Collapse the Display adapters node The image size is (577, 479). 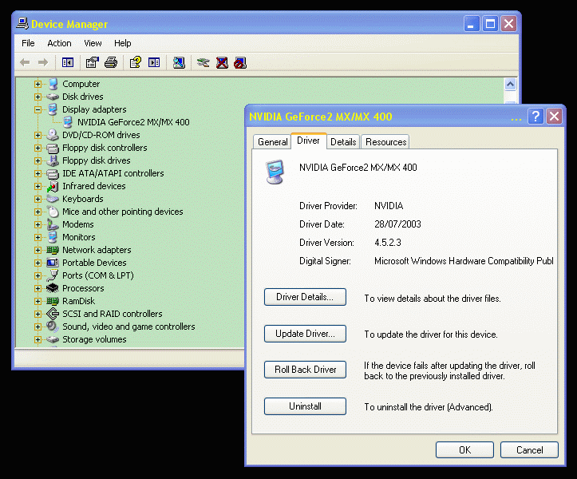point(38,109)
